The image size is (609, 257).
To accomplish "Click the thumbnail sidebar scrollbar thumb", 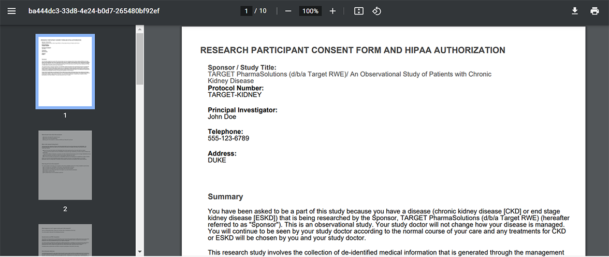I will (x=140, y=59).
